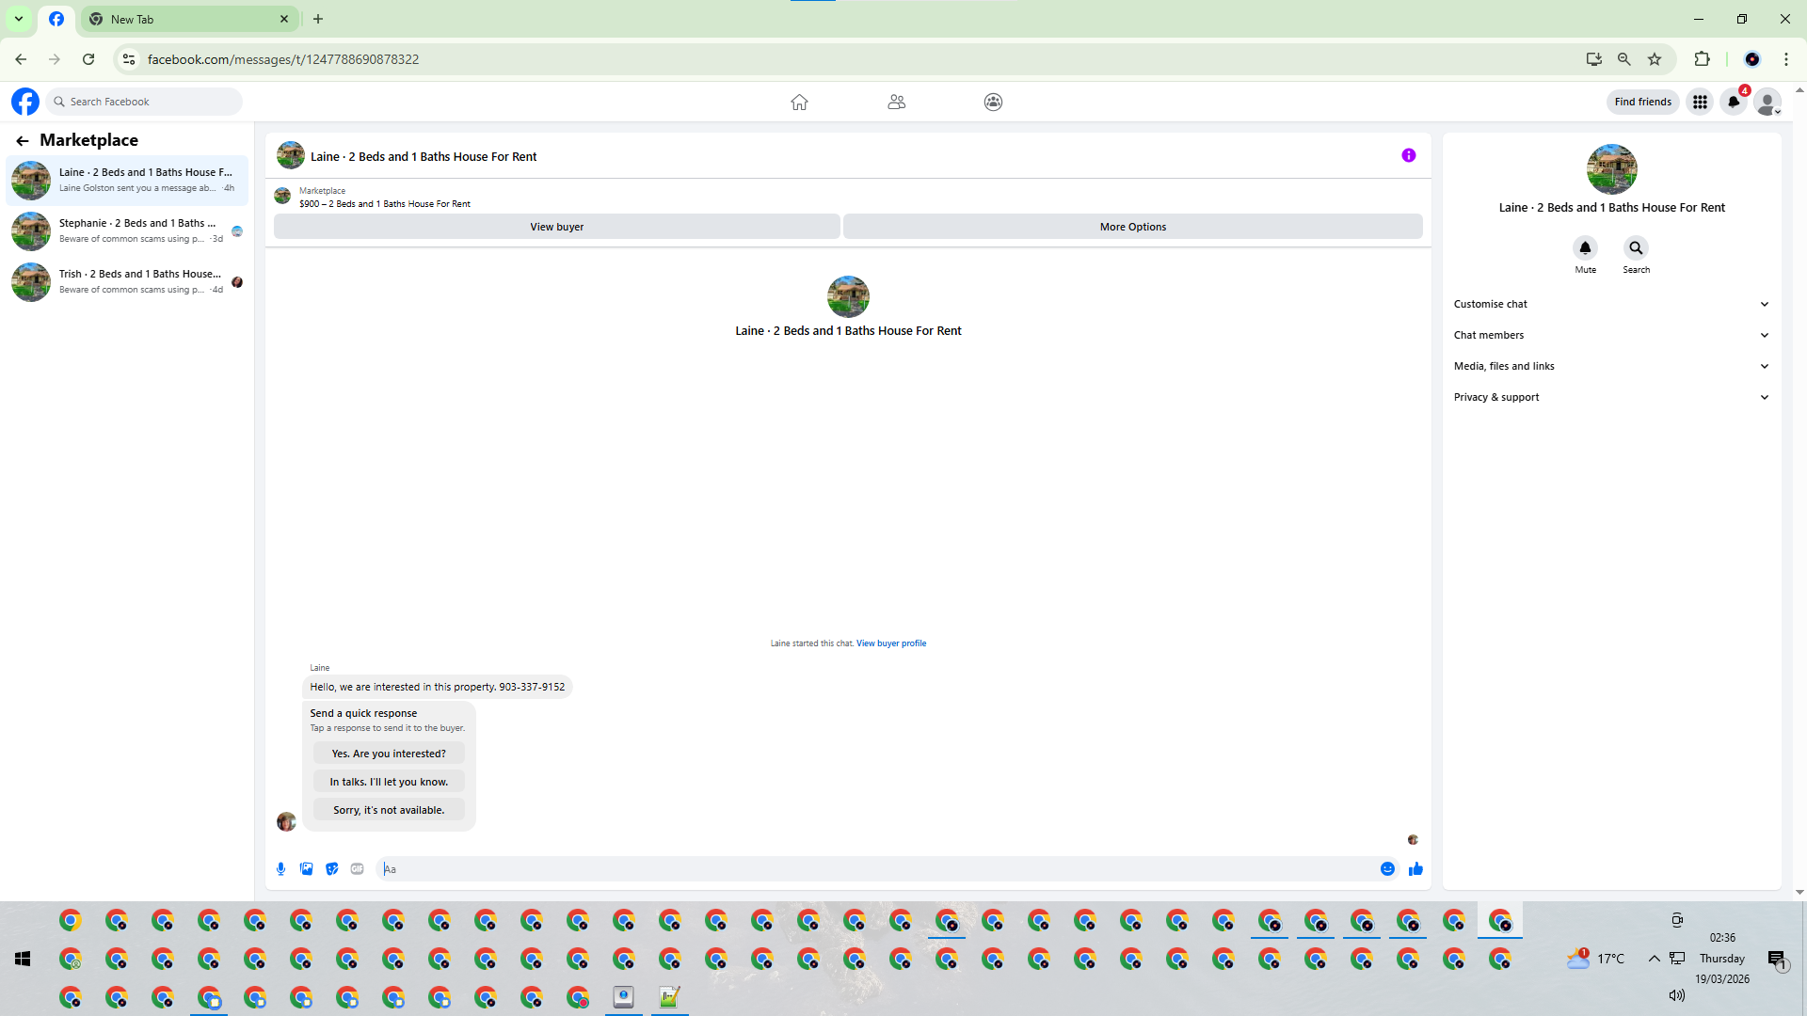Open Facebook notifications bell
This screenshot has width=1807, height=1016.
coord(1734,102)
